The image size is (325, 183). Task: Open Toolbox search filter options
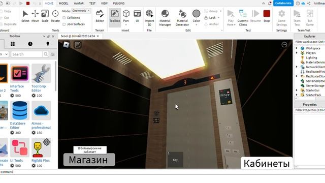pos(53,54)
